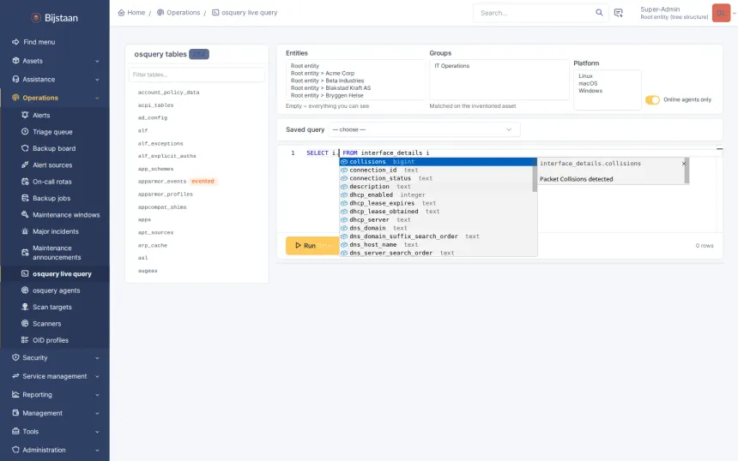Open the alf_exceptions table
Viewport: 738px width, 461px height.
[x=160, y=143]
